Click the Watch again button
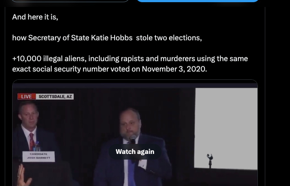 (135, 152)
